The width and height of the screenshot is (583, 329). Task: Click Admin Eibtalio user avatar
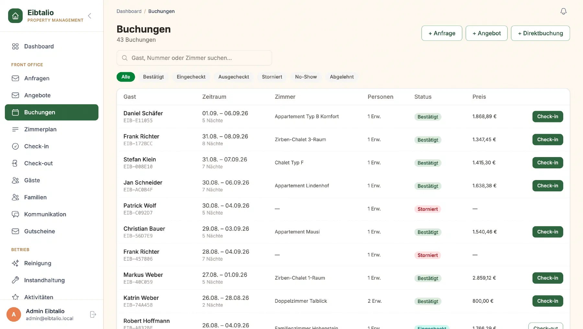tap(14, 314)
